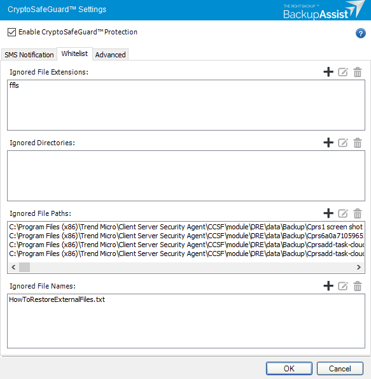This screenshot has width=371, height=379.
Task: Edit the selected ignored file extension
Action: 343,72
